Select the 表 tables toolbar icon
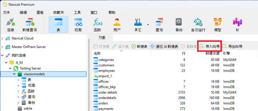The height and width of the screenshot is (111, 258). point(59,25)
